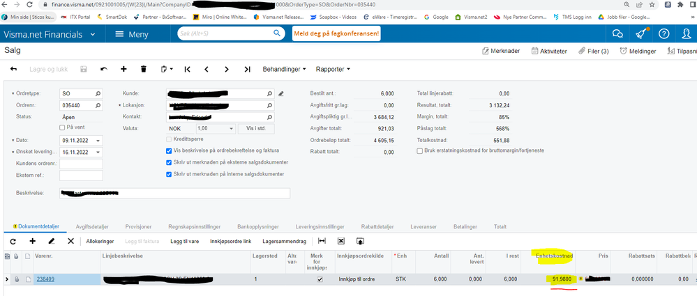697x296 pixels.
Task: Click the refresh grid icon
Action: pos(13,241)
